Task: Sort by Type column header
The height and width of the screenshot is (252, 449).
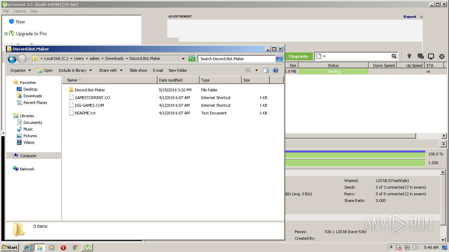Action: pos(220,80)
